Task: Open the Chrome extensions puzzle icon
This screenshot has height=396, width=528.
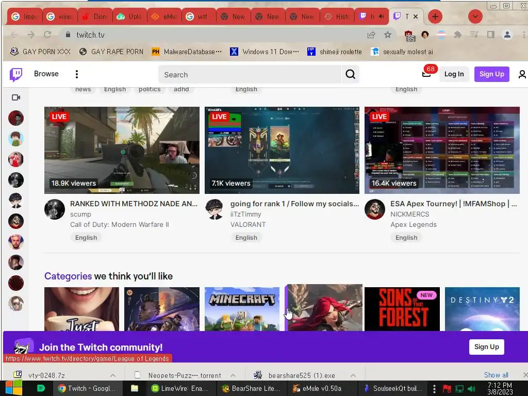Action: [457, 35]
